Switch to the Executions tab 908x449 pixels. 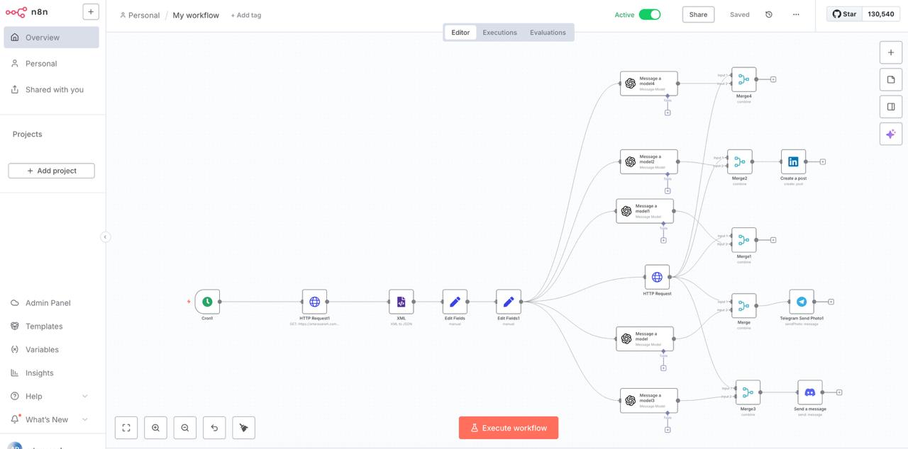[x=499, y=33]
